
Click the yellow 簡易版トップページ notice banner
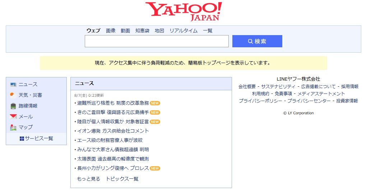pos(184,63)
